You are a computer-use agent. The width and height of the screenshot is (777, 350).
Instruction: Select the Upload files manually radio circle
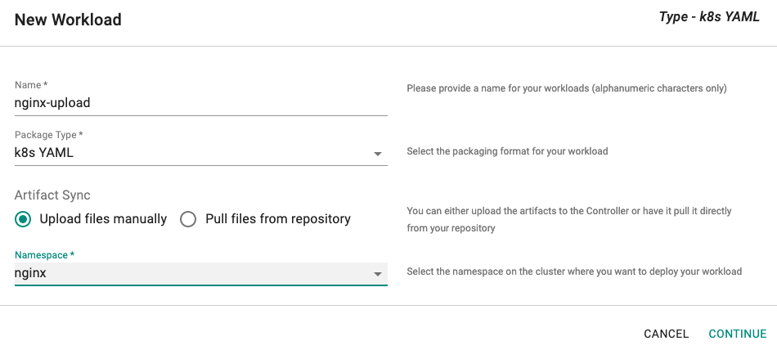point(23,219)
